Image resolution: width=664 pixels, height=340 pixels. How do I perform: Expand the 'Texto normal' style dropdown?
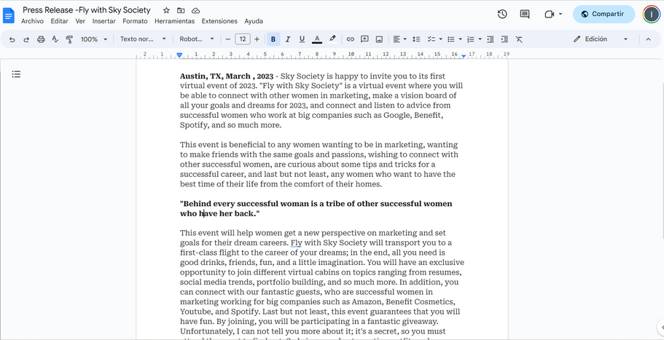tap(143, 39)
